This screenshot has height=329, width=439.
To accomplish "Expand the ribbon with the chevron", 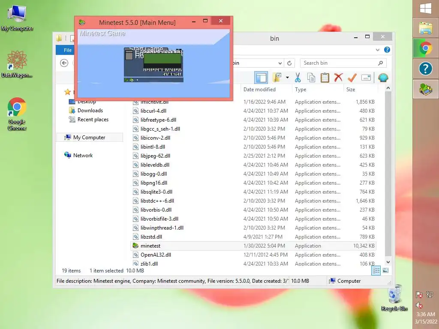I will [377, 50].
